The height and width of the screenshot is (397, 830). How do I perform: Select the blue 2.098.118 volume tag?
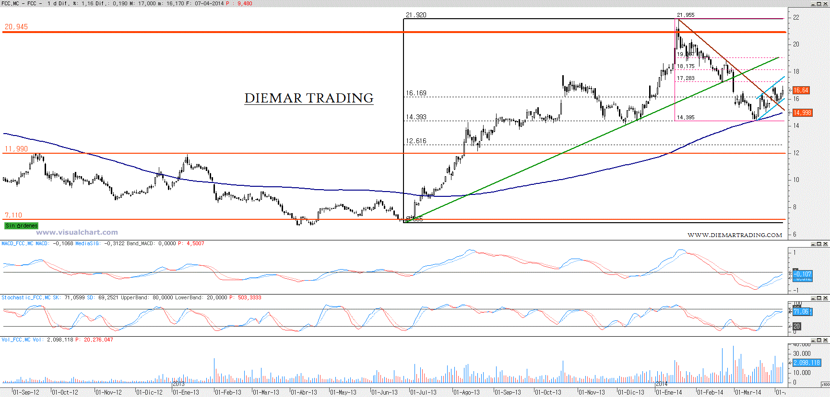point(806,363)
